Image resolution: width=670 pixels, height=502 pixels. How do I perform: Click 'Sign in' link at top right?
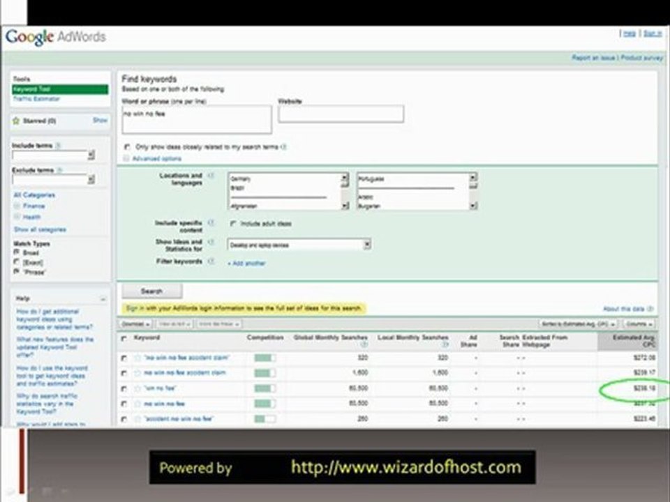[652, 33]
